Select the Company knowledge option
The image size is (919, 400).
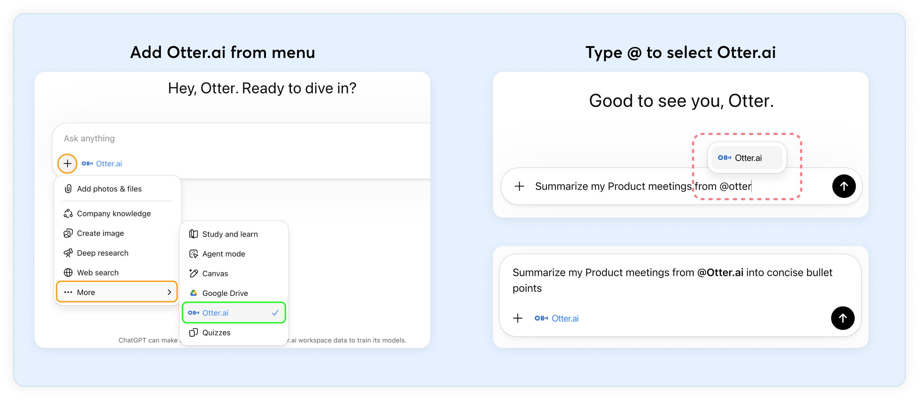tap(113, 213)
